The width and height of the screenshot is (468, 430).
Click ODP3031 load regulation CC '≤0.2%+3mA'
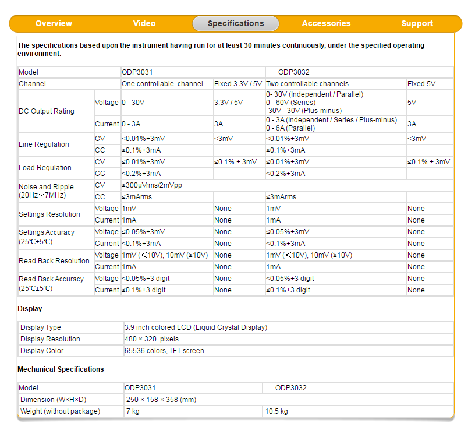pos(141,173)
